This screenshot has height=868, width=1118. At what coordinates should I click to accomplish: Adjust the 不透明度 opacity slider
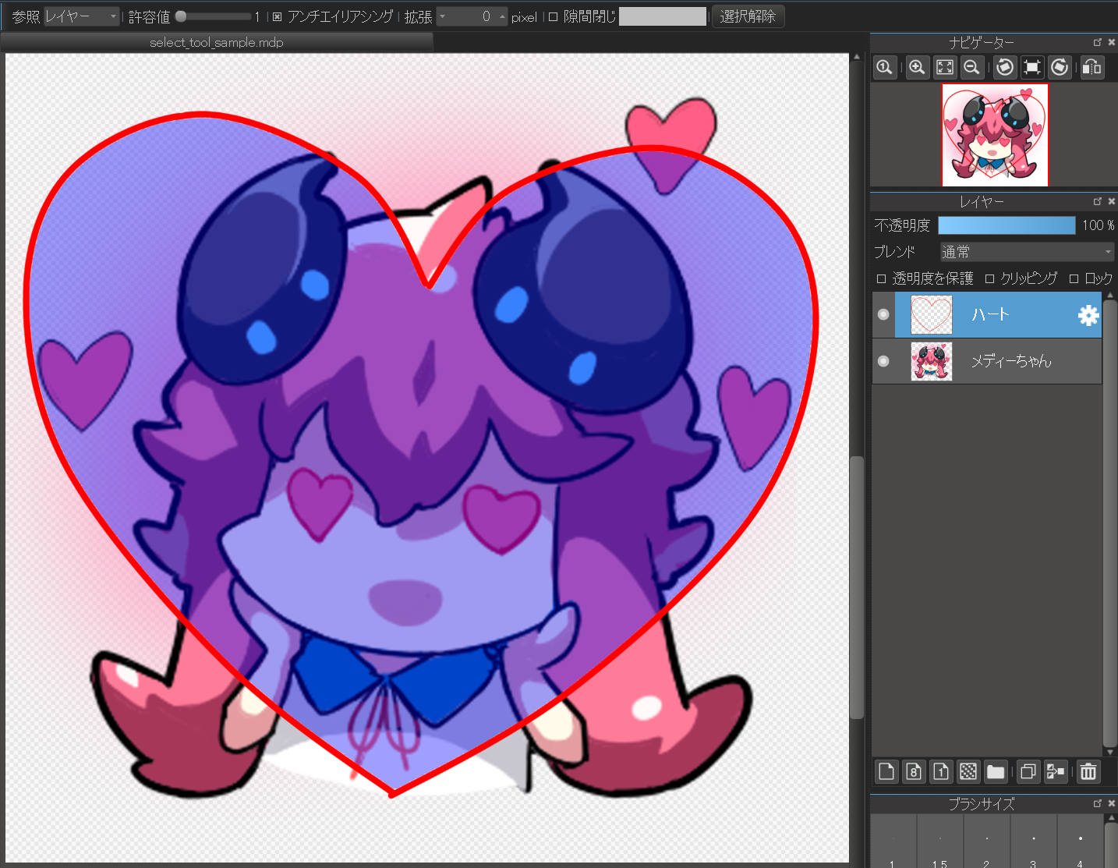[x=1007, y=225]
